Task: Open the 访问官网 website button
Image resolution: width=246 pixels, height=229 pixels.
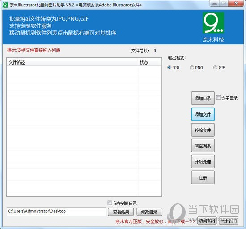Action: [x=207, y=220]
